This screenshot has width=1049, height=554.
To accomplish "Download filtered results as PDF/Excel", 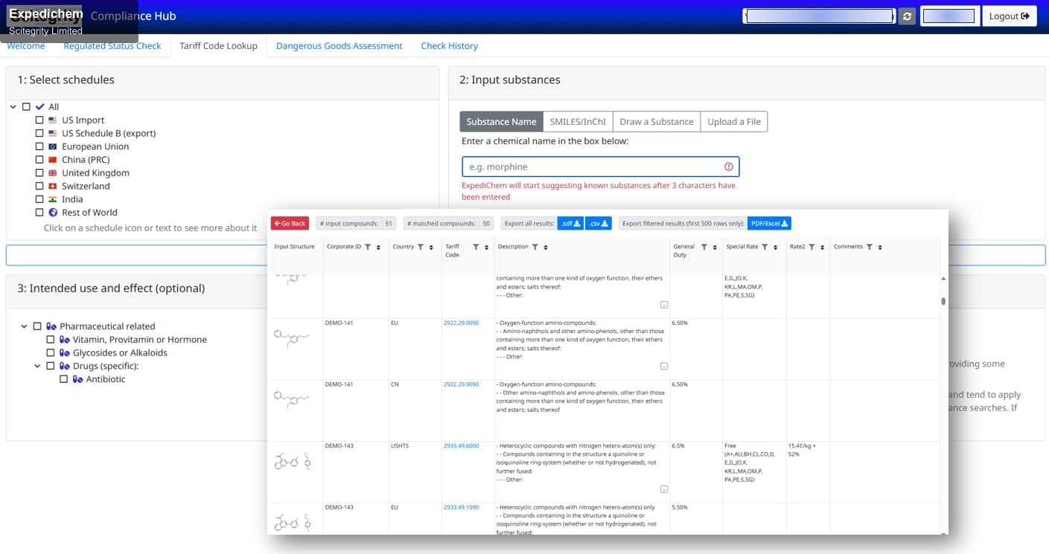I will click(x=769, y=223).
